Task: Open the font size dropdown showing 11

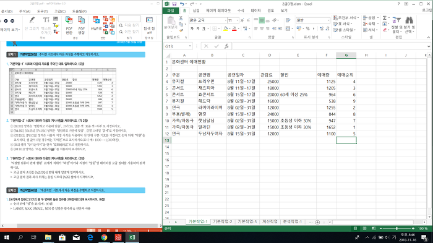Action: [237, 20]
